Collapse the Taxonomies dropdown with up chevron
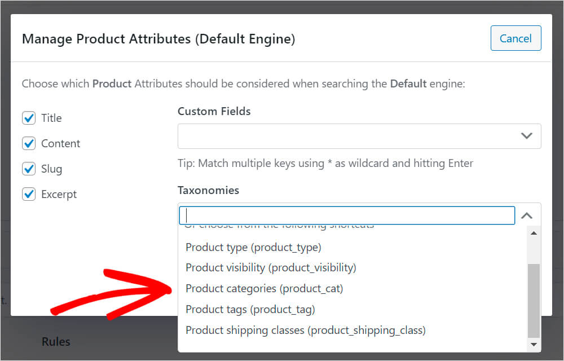Image resolution: width=564 pixels, height=361 pixels. pyautogui.click(x=527, y=215)
